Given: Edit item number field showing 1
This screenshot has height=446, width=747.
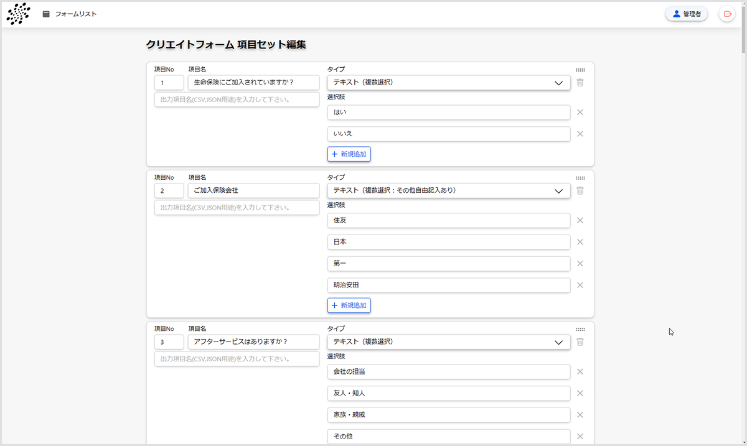Looking at the screenshot, I should [x=169, y=82].
